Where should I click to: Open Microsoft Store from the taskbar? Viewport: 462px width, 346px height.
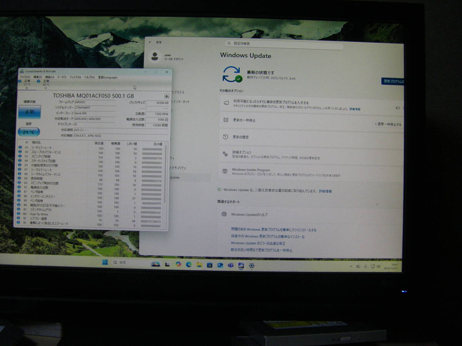point(209,265)
